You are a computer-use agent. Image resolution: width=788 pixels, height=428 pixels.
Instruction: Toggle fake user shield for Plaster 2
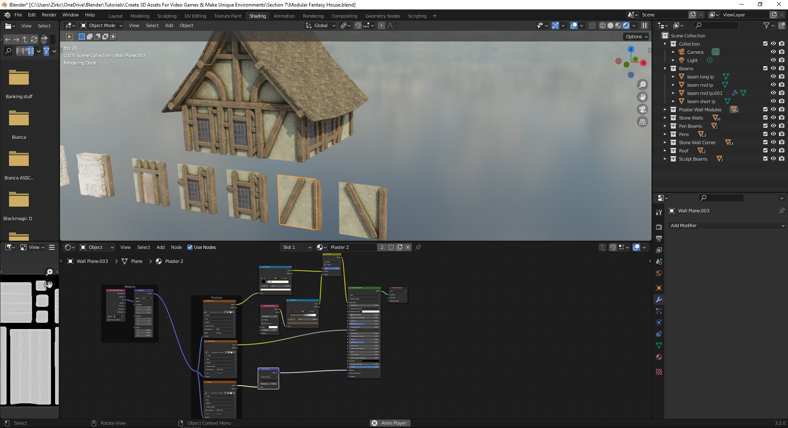pos(391,247)
